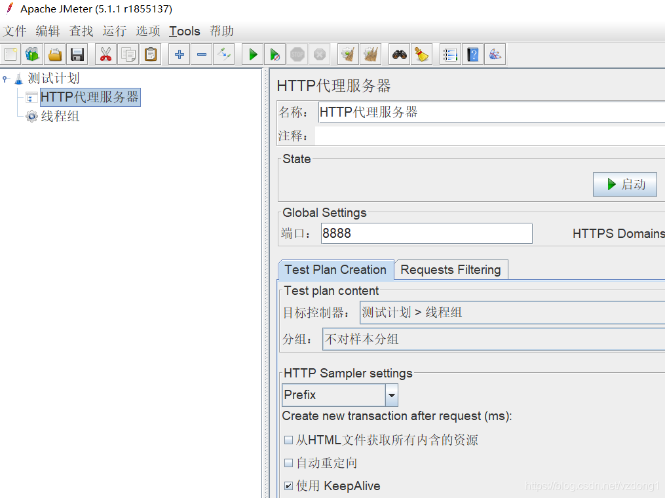Click the 端口 field showing 8888
Viewport: 665px width, 498px height.
(427, 233)
